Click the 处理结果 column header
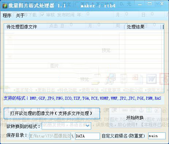Image resolution: width=169 pixels, height=144 pixels. 143,27
